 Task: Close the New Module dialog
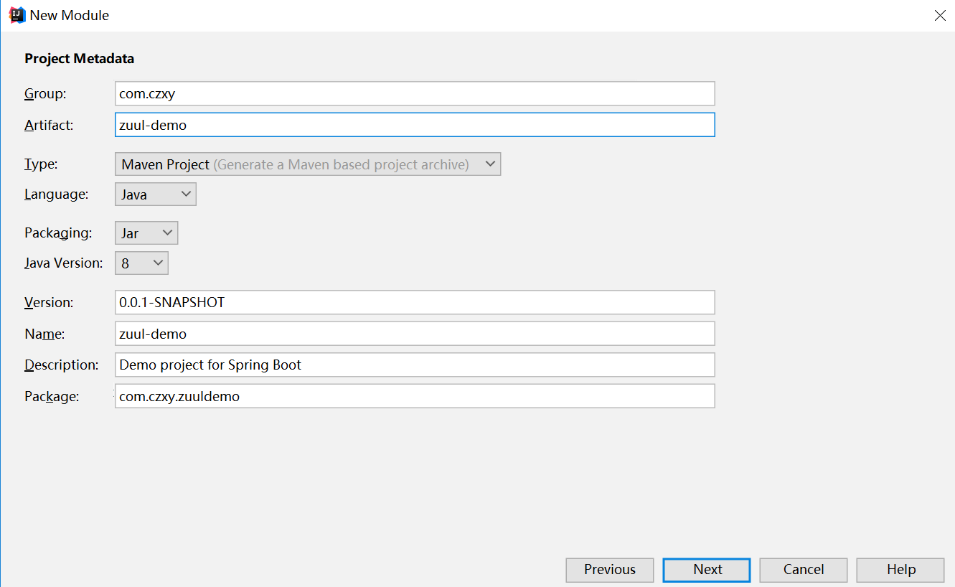coord(940,15)
